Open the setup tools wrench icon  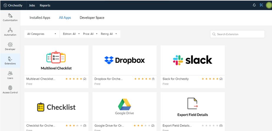261,5
